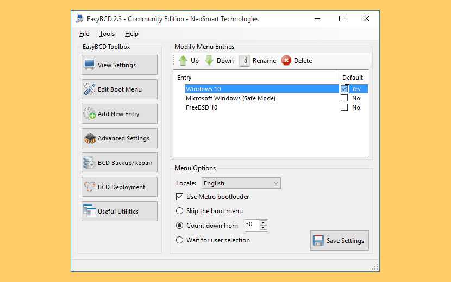The height and width of the screenshot is (282, 451).
Task: Click the Entry column header
Action: [256, 78]
